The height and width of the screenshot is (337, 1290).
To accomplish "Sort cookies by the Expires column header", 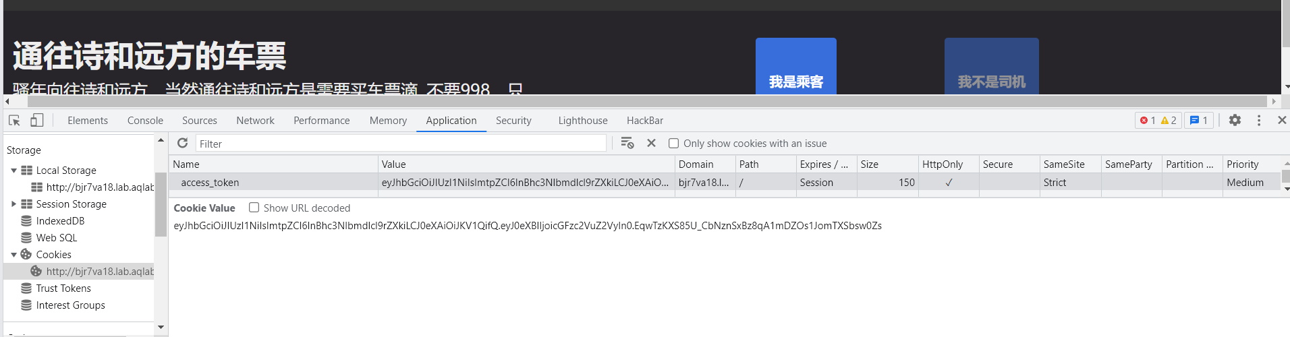I will pyautogui.click(x=826, y=164).
